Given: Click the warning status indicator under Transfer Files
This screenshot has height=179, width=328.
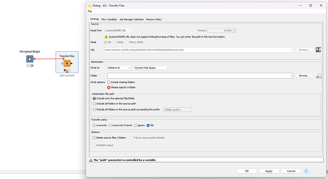Looking at the screenshot, I should [67, 71].
